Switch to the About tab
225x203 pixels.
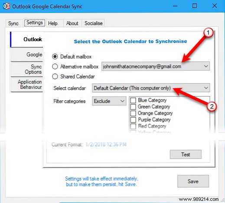72,23
